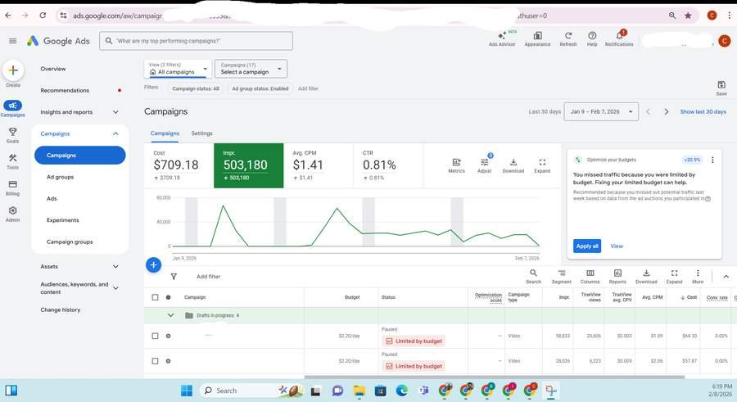Open the table Columns editor
Screen dimensions: 737x402
[590, 277]
